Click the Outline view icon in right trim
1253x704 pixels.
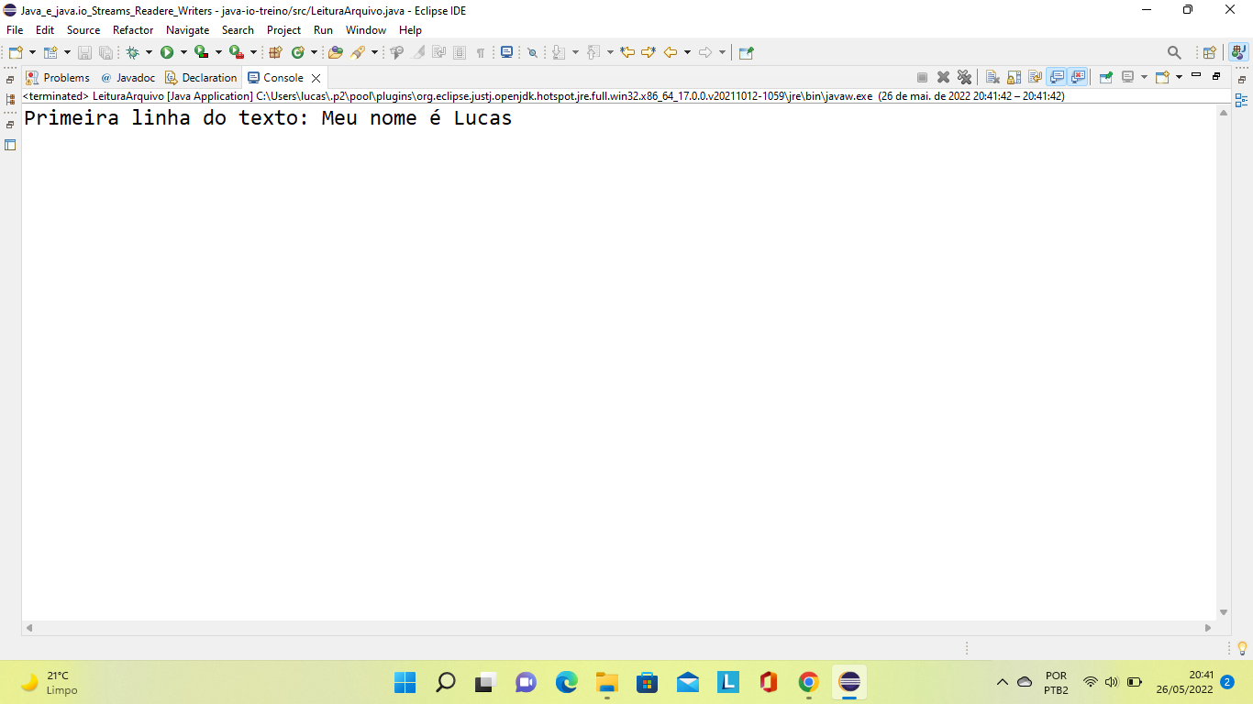[x=1241, y=100]
